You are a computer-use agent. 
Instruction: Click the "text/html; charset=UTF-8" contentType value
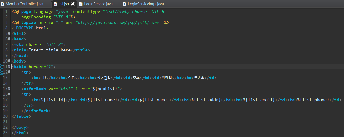click(x=135, y=11)
